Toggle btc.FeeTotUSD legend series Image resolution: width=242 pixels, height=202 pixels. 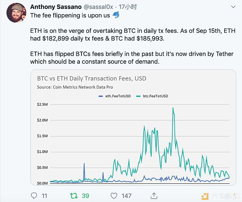point(155,96)
